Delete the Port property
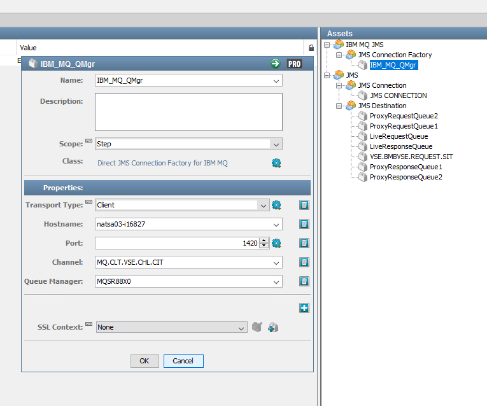 (304, 243)
